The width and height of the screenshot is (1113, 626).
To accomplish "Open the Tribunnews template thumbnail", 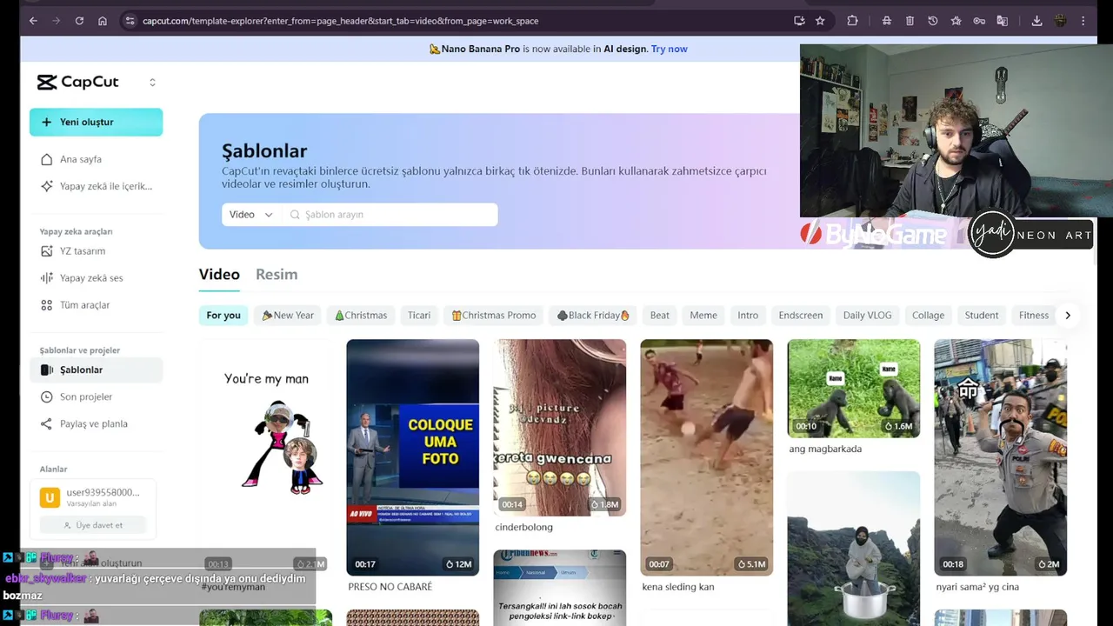I will [559, 588].
